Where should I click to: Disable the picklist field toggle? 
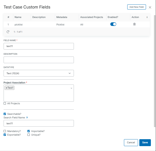tap(113, 24)
